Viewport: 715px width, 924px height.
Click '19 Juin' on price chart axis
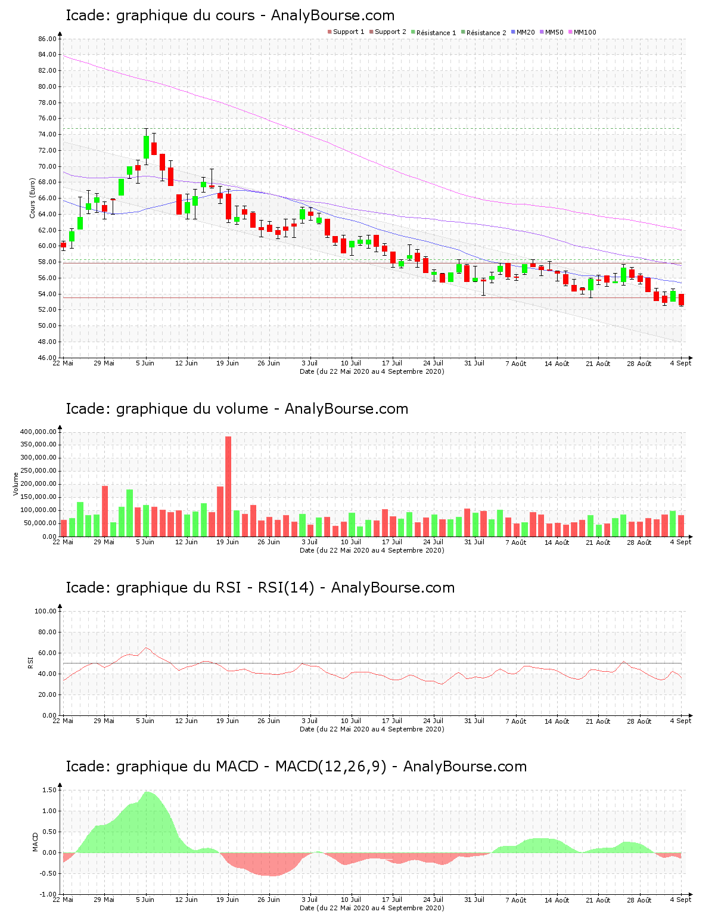click(x=228, y=363)
